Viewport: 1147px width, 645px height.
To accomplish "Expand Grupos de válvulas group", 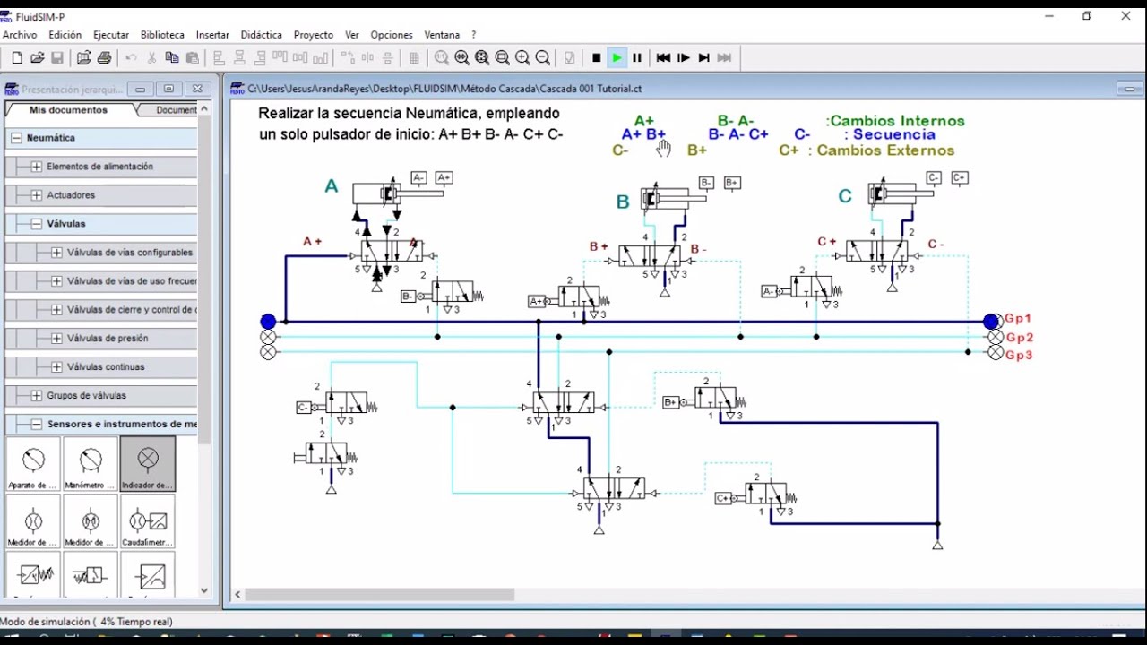I will click(37, 396).
